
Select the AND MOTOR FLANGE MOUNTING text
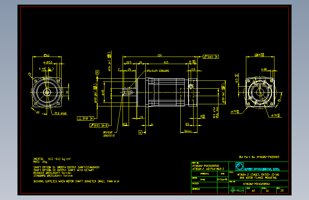click(x=258, y=178)
